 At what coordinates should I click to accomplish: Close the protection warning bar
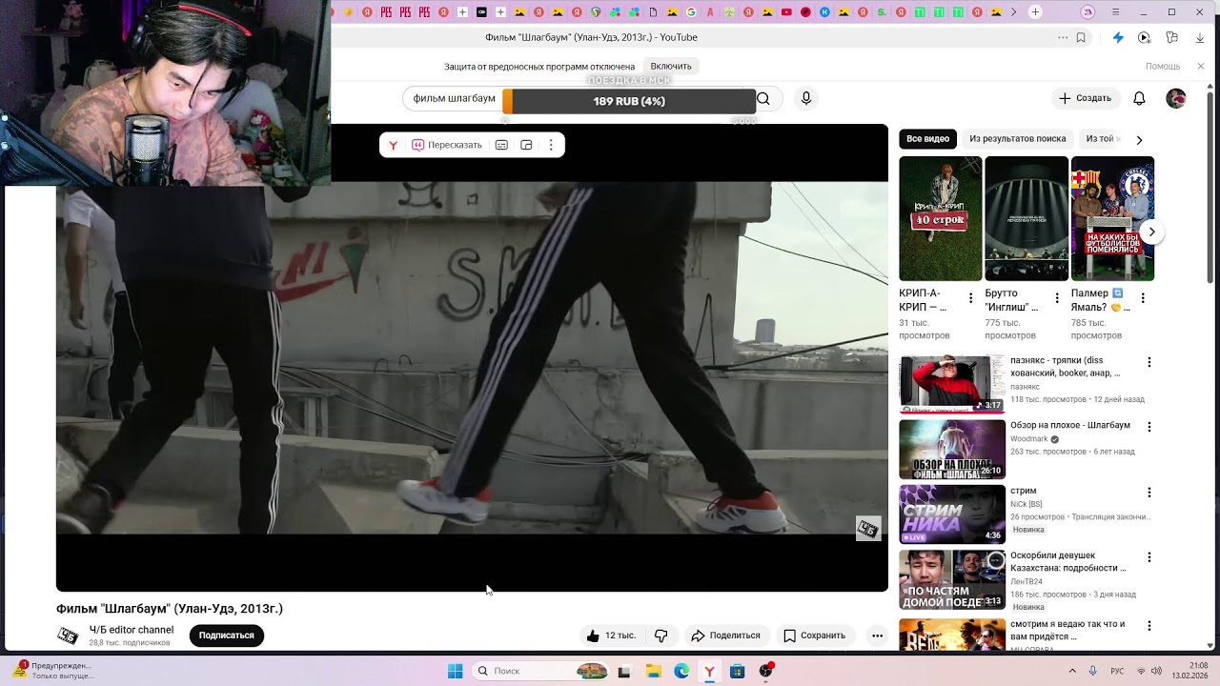1201,67
